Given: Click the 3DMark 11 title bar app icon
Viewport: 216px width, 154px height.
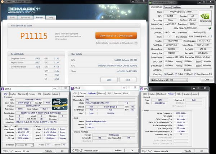Looking at the screenshot, I should point(2,1).
